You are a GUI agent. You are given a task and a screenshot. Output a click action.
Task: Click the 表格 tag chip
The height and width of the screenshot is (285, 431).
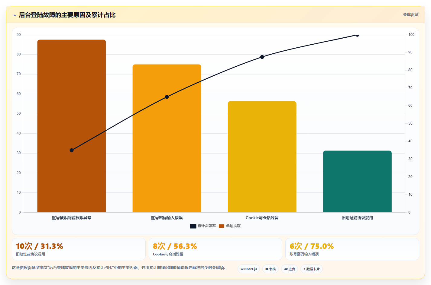[x=271, y=269]
